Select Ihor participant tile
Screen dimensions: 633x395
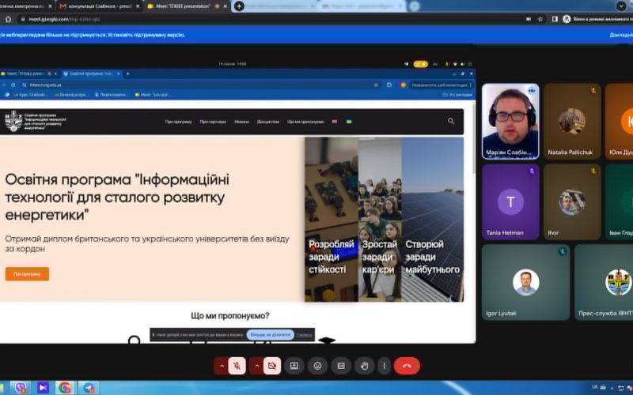pyautogui.click(x=572, y=201)
